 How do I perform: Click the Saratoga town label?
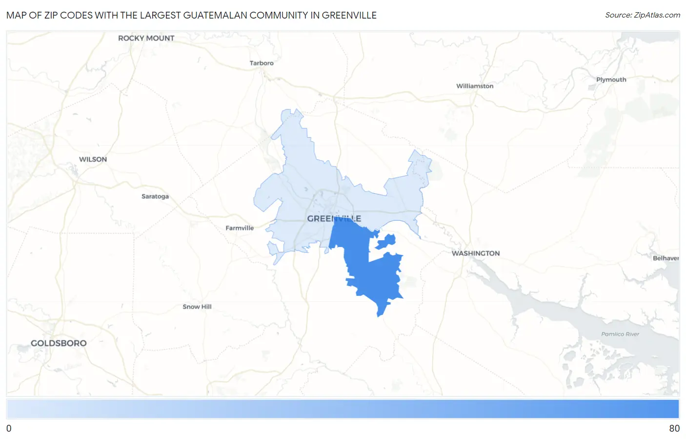[x=155, y=196]
